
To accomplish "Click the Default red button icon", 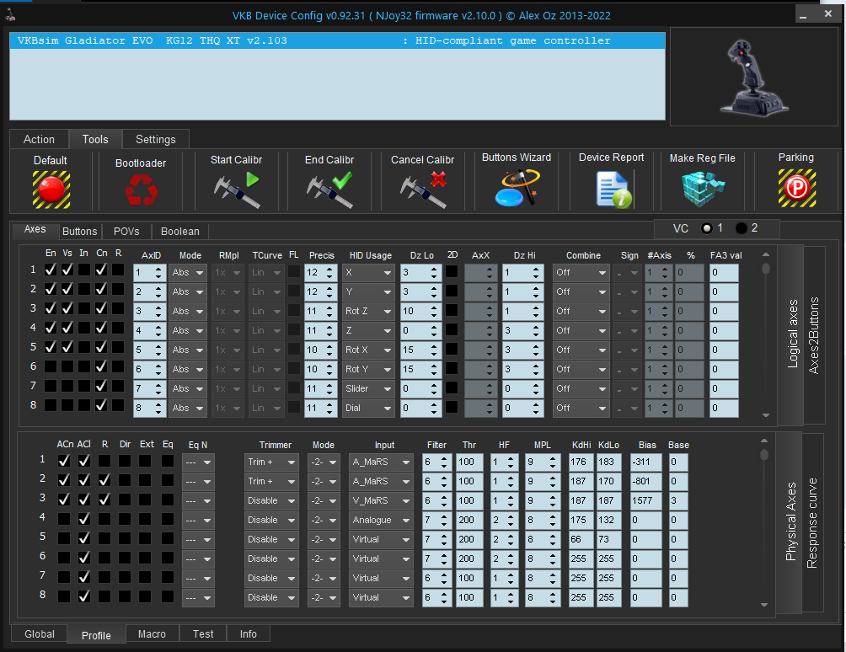I will point(51,189).
